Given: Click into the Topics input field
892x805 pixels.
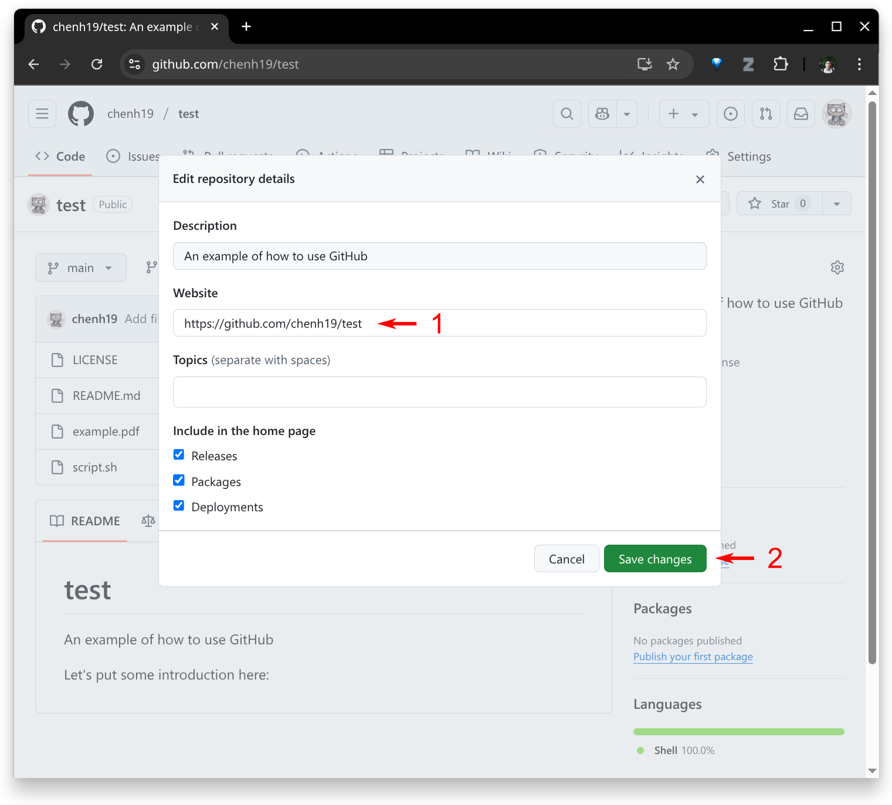Looking at the screenshot, I should pos(440,392).
